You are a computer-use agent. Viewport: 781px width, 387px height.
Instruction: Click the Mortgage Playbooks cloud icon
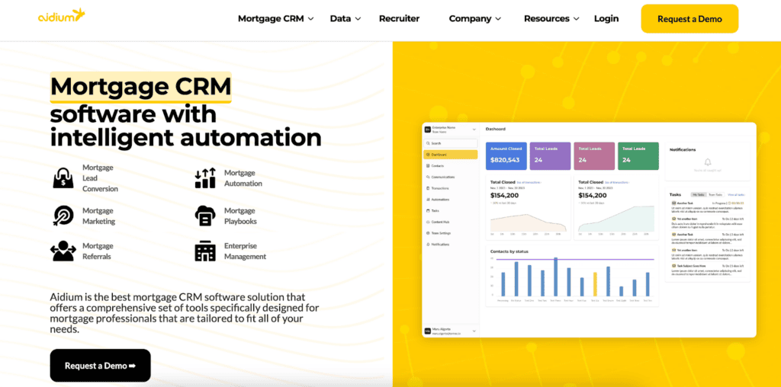(x=205, y=216)
